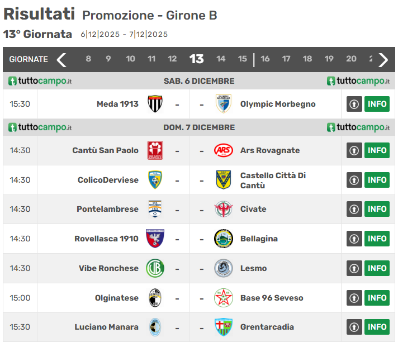398x347 pixels.
Task: Click the Vibe Ronchese team logo
Action: [x=155, y=268]
